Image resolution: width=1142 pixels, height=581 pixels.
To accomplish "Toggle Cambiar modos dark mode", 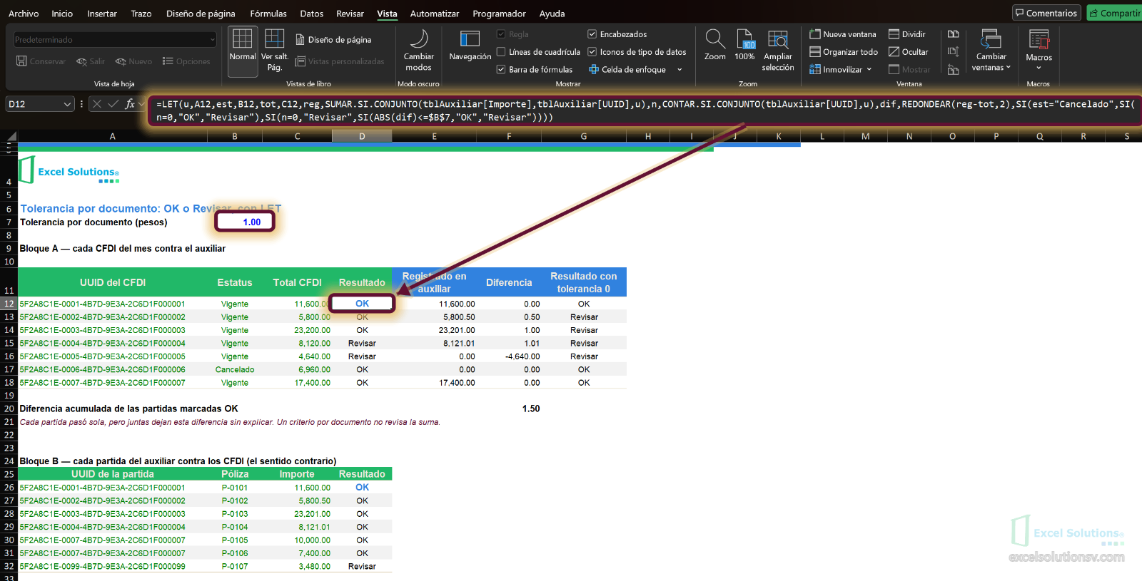I will (419, 51).
